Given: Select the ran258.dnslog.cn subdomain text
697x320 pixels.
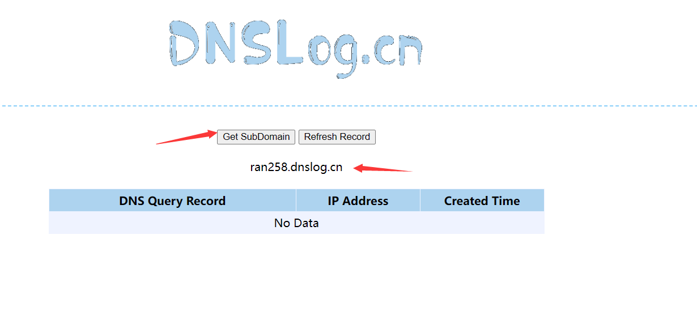Looking at the screenshot, I should (x=296, y=167).
